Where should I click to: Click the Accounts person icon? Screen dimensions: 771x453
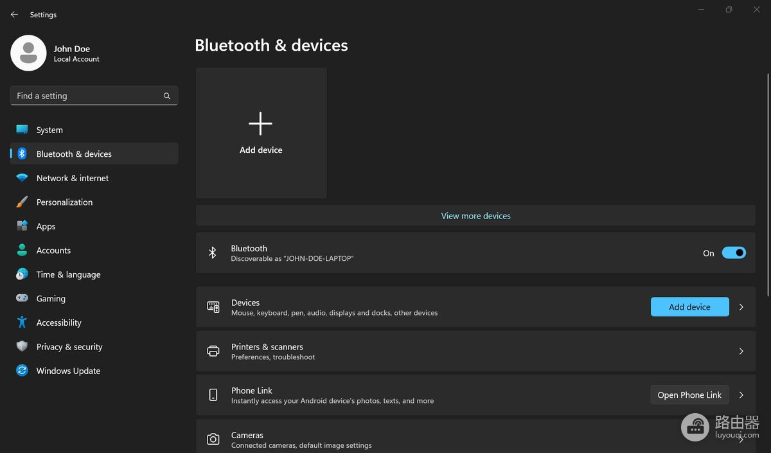[22, 250]
